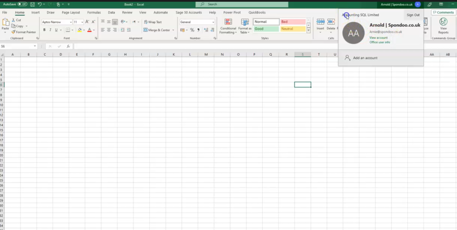Toggle AutoSave off switch

tap(22, 4)
